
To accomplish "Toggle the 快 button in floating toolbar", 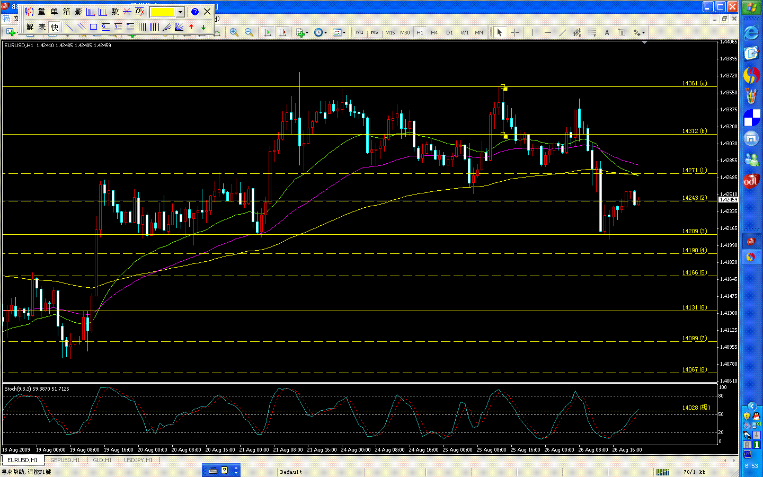I will click(55, 27).
